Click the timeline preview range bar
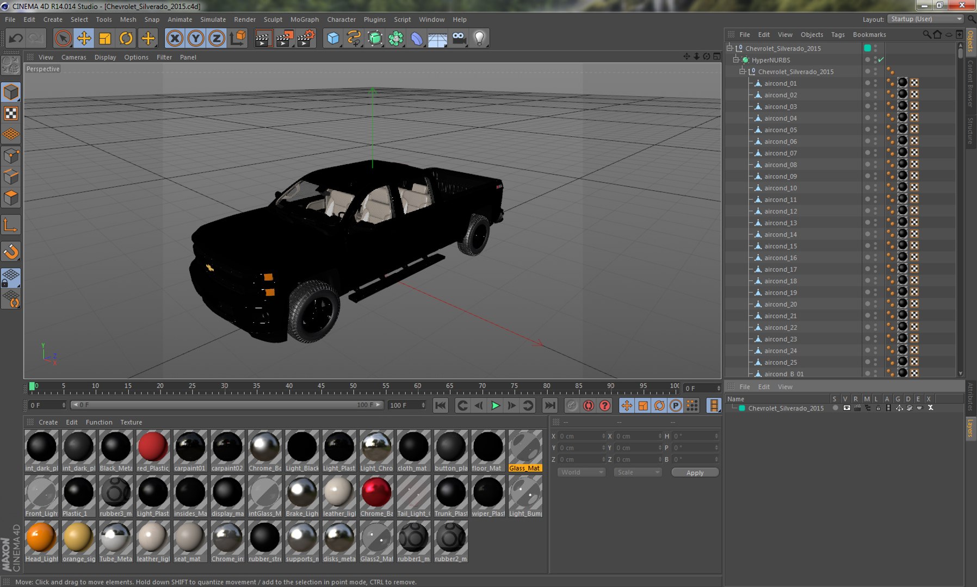 [x=227, y=405]
